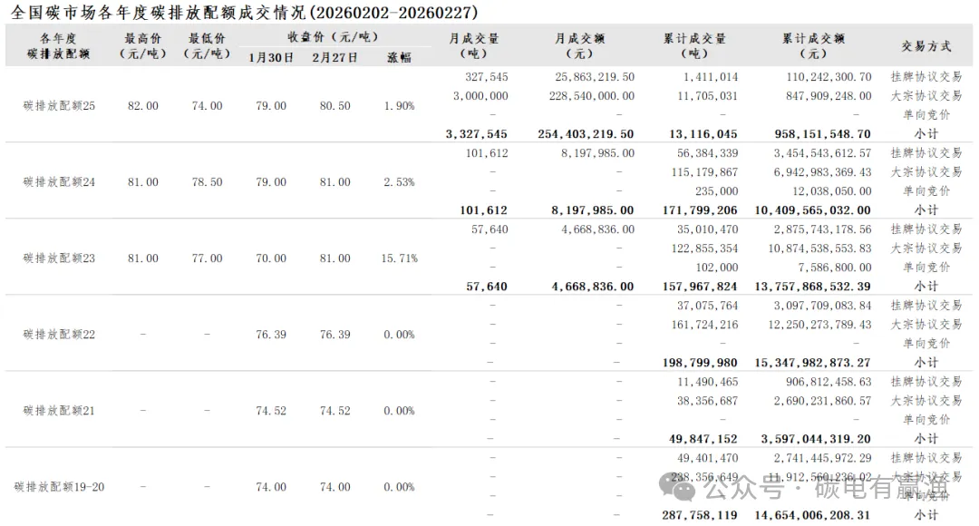The width and height of the screenshot is (979, 526).
Task: Click the 15.71% price change cell
Action: point(399,258)
